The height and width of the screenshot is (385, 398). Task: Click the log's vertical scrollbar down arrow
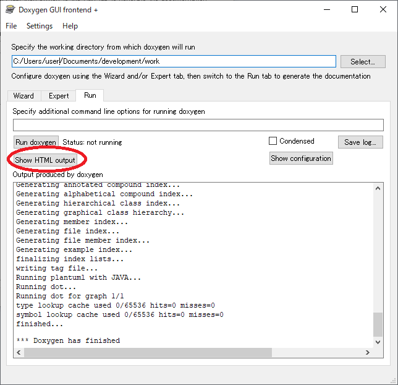(378, 341)
